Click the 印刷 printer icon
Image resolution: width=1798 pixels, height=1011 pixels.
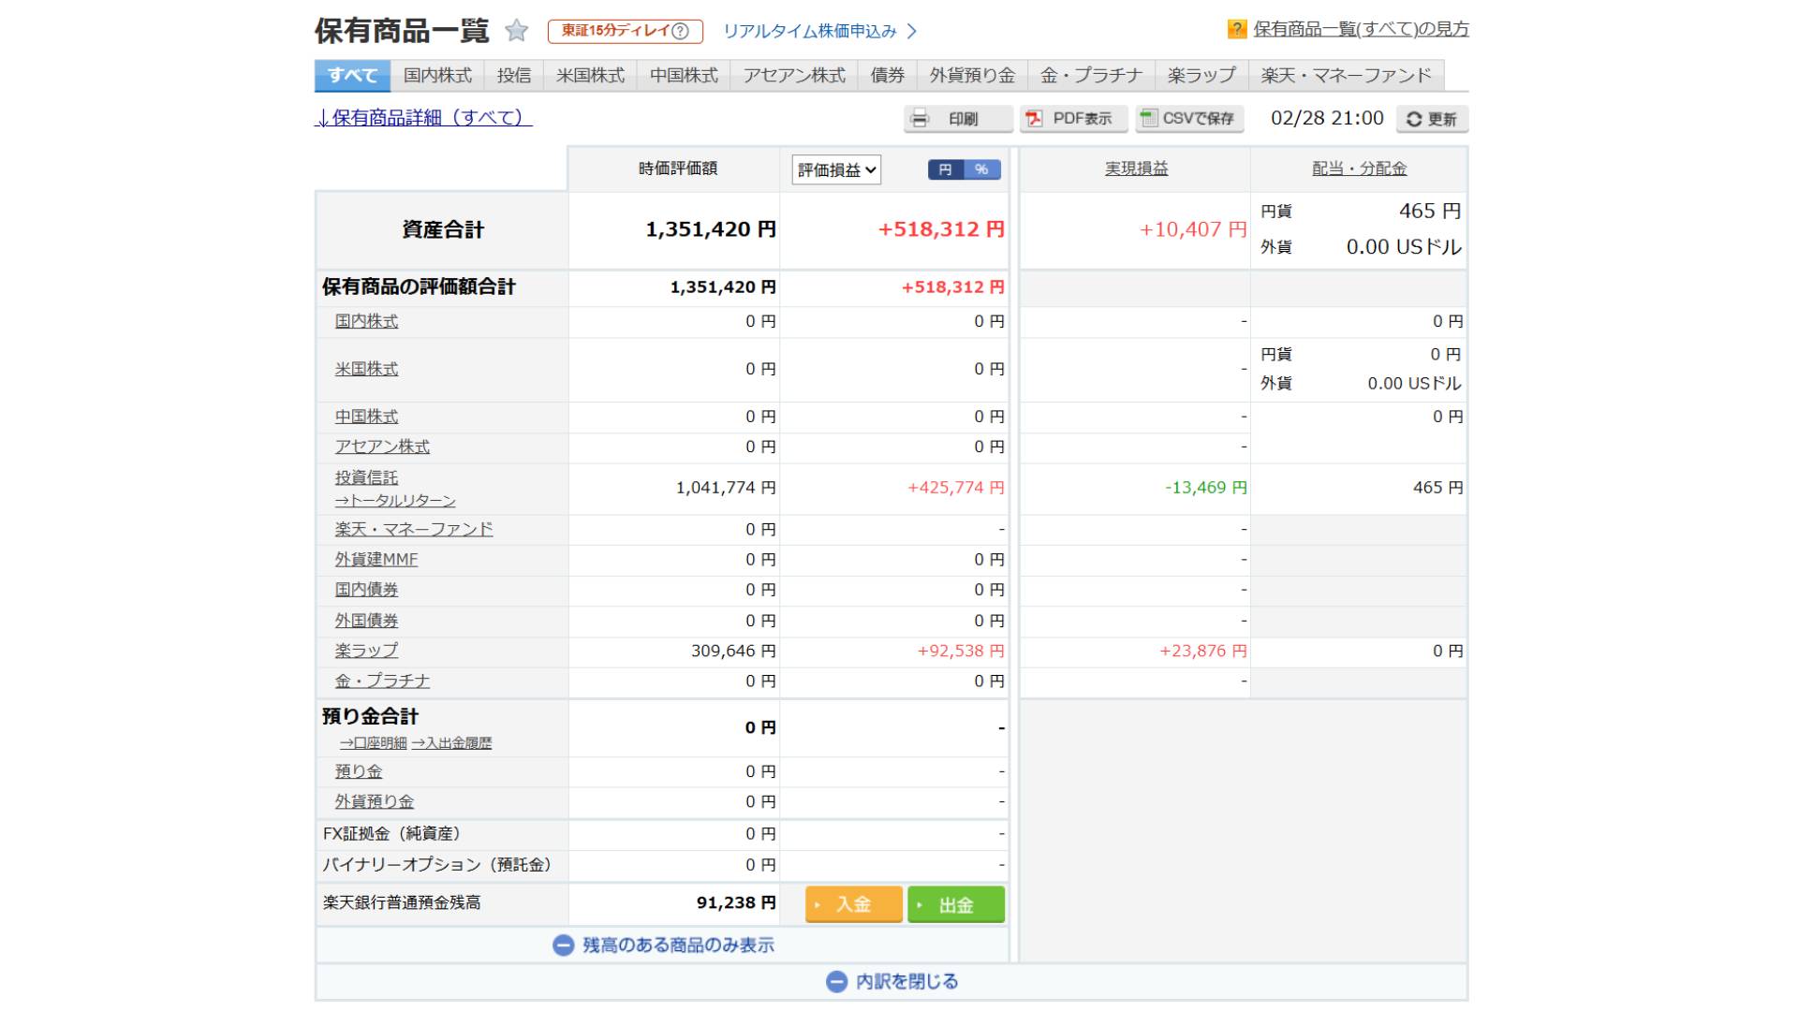[x=921, y=118]
